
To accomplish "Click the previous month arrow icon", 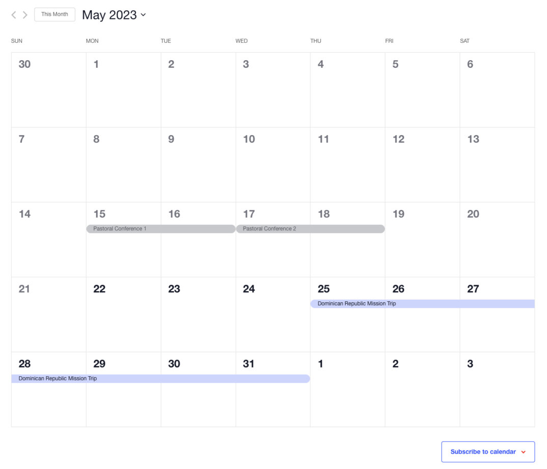I will (x=14, y=15).
